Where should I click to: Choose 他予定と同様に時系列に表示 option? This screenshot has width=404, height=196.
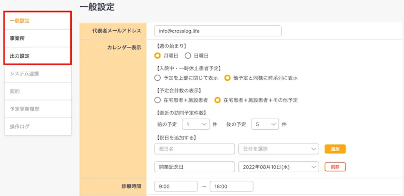click(x=227, y=78)
